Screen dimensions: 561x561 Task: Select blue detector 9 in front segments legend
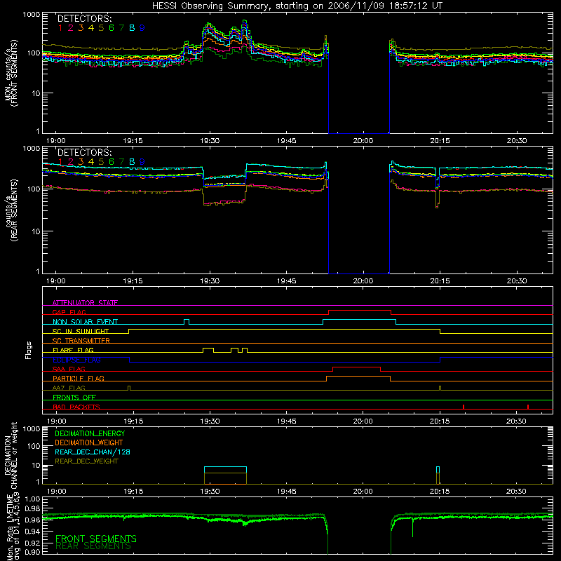pos(142,27)
